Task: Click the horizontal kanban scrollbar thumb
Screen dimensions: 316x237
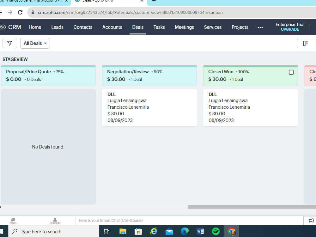Action: click(252, 207)
